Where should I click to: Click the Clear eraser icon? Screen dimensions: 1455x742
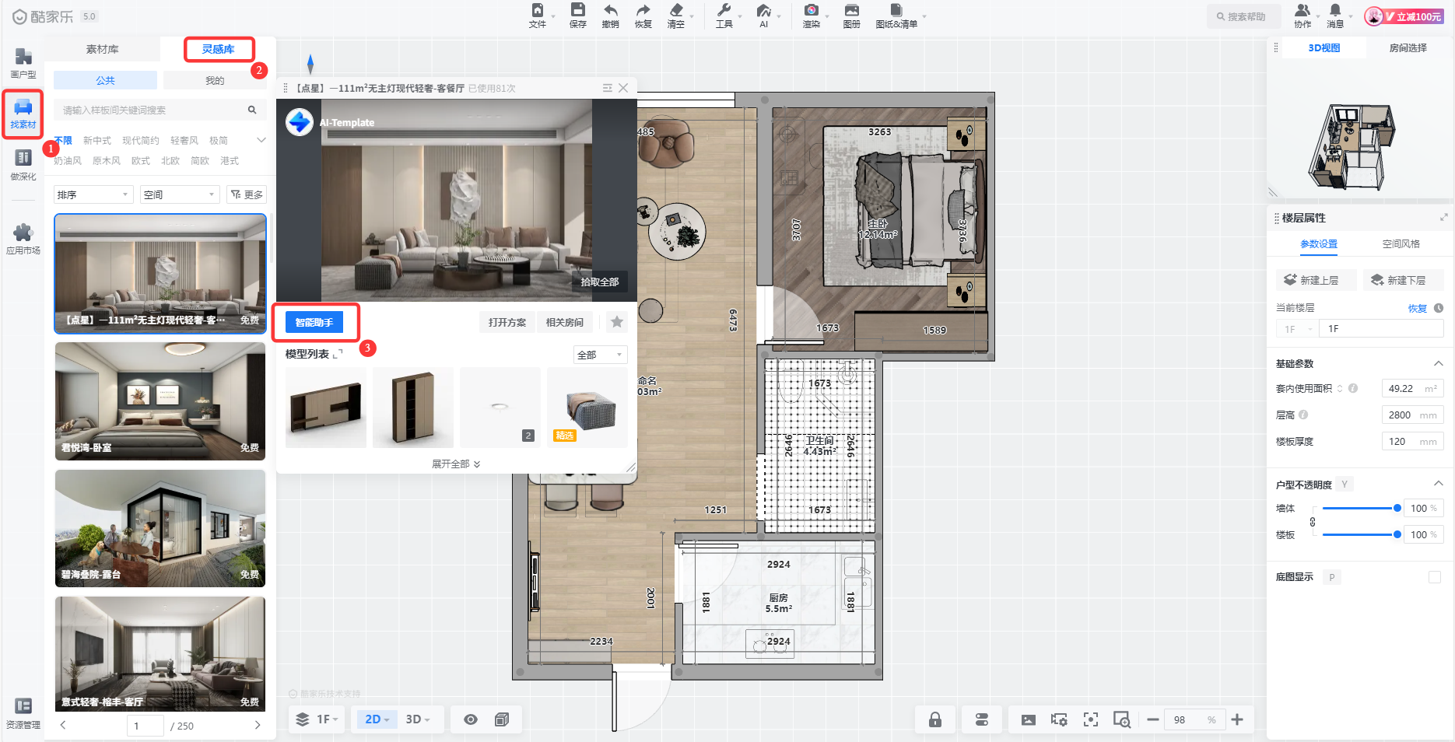pyautogui.click(x=675, y=11)
